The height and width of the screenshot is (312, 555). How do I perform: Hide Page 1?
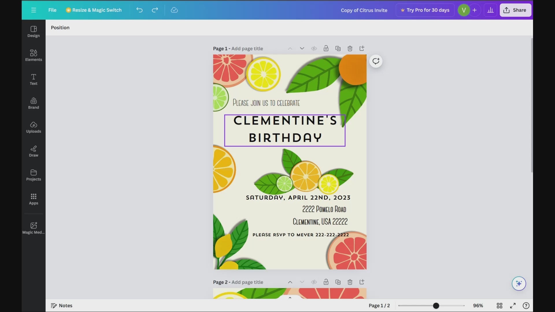click(x=314, y=49)
